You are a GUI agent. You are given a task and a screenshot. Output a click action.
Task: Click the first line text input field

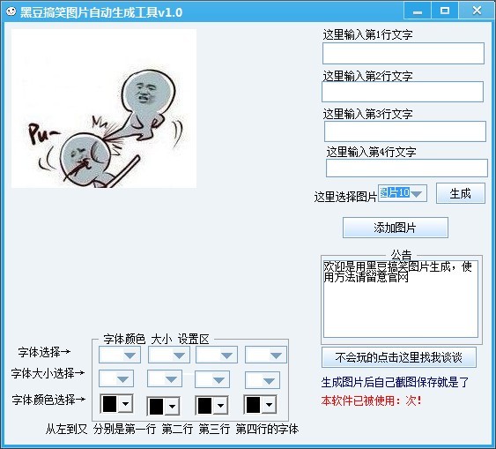tap(403, 53)
